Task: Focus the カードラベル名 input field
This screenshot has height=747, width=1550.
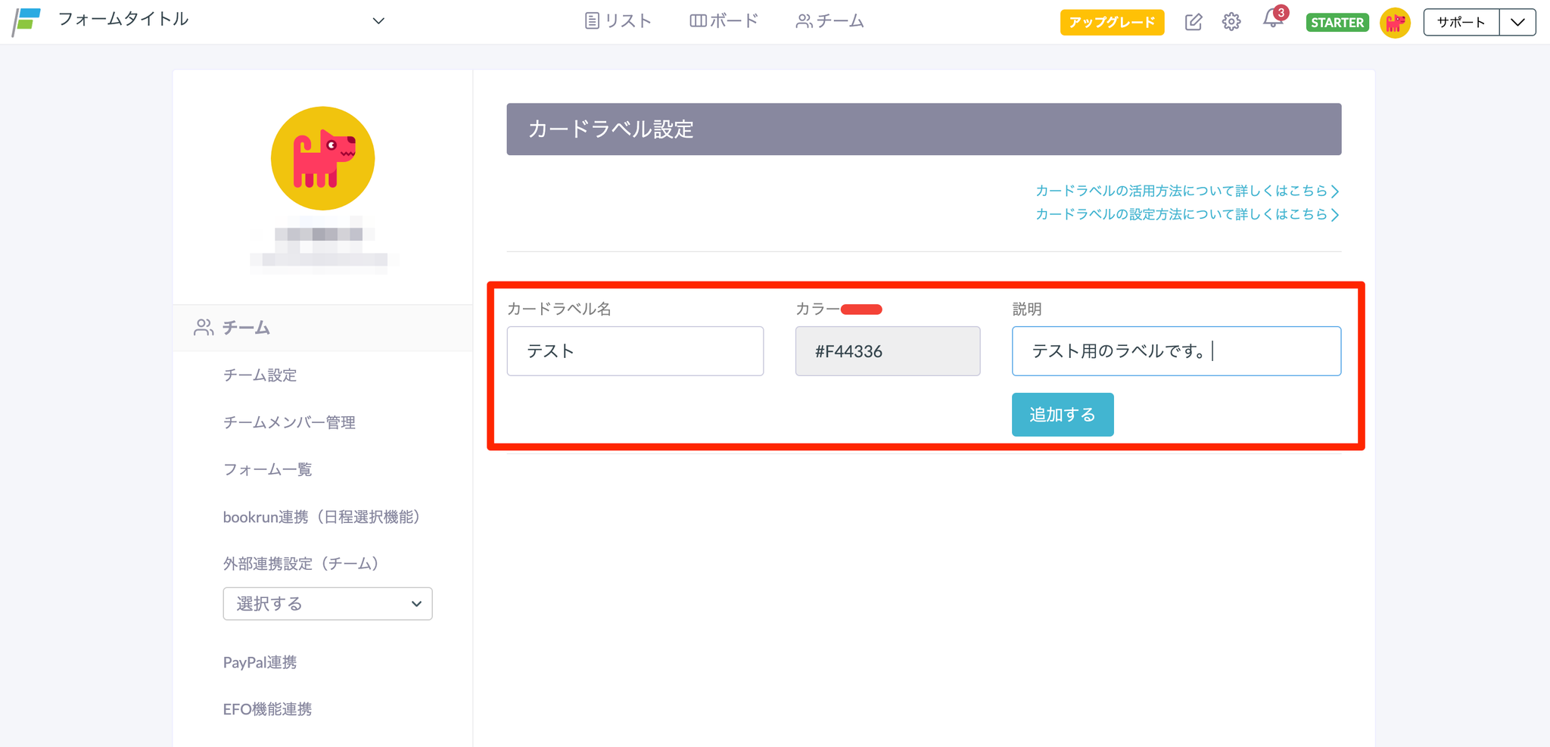Action: 635,351
